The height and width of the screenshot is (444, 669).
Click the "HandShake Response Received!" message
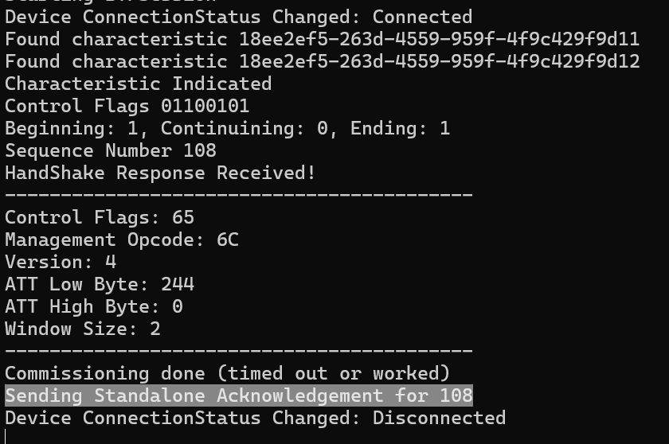160,173
